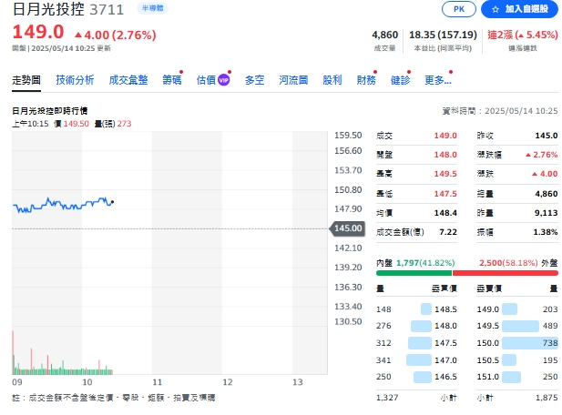Image resolution: width=562 pixels, height=415 pixels.
Task: Click the current price 149.0 headline
Action: pyautogui.click(x=38, y=32)
